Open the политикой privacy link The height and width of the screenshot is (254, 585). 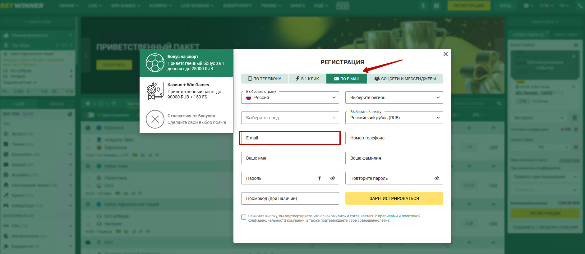(x=411, y=216)
